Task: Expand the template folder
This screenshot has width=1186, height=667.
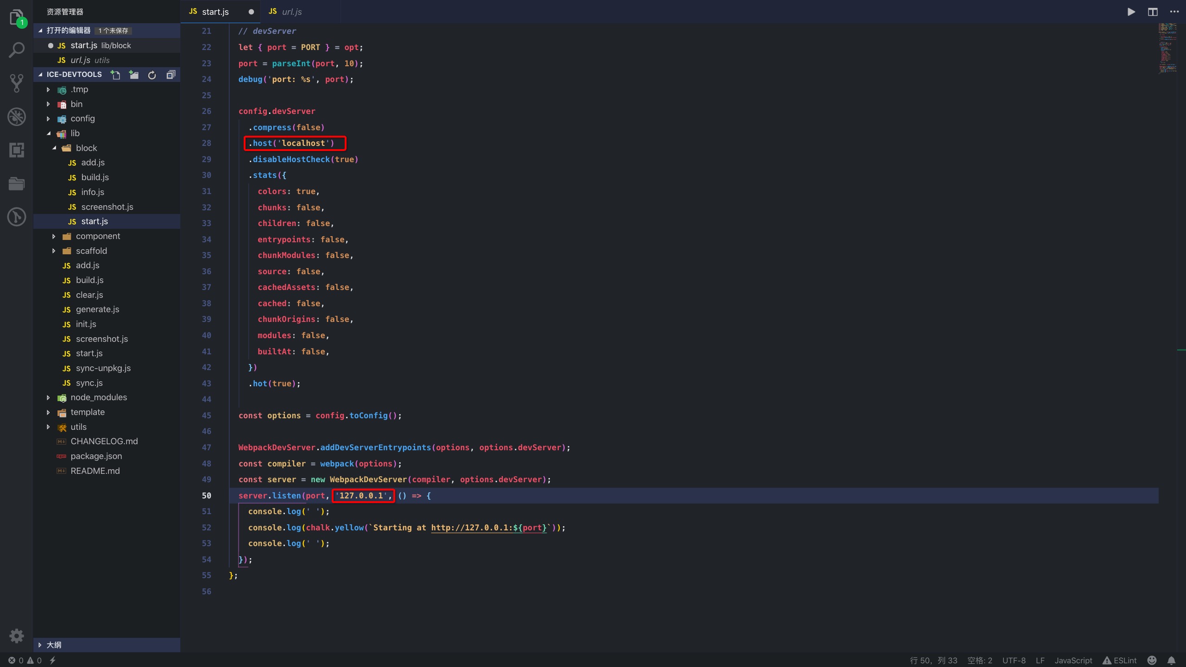Action: tap(88, 412)
